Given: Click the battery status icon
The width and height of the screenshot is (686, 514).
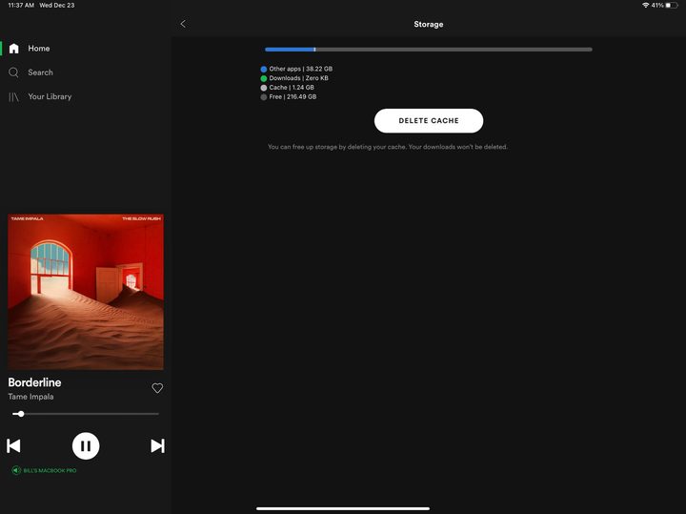Looking at the screenshot, I should click(x=672, y=6).
